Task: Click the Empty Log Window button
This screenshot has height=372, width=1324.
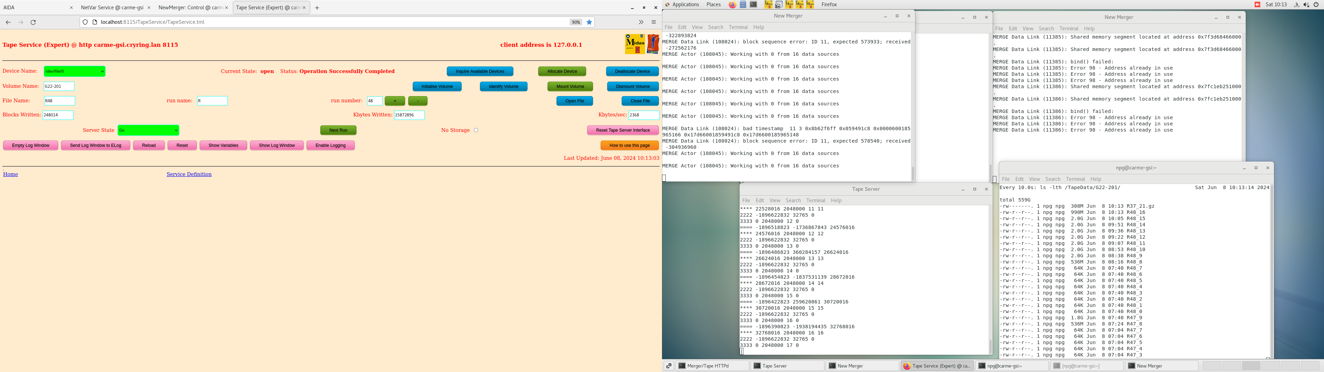Action: pos(31,145)
